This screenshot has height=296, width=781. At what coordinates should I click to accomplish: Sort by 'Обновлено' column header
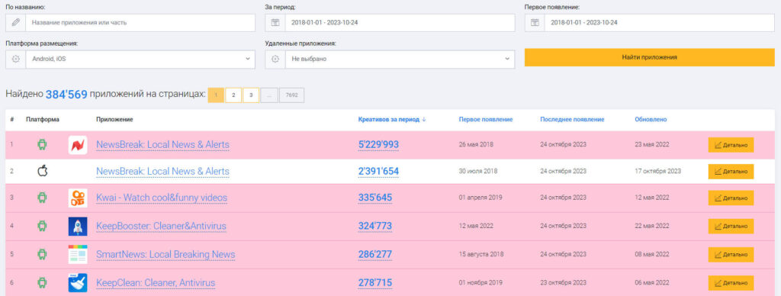click(x=651, y=120)
